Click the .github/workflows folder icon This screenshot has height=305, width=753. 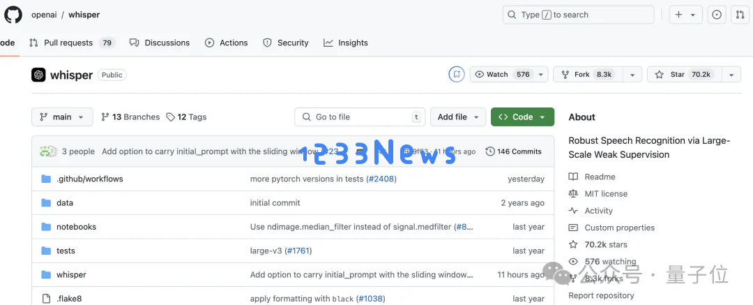click(x=46, y=179)
